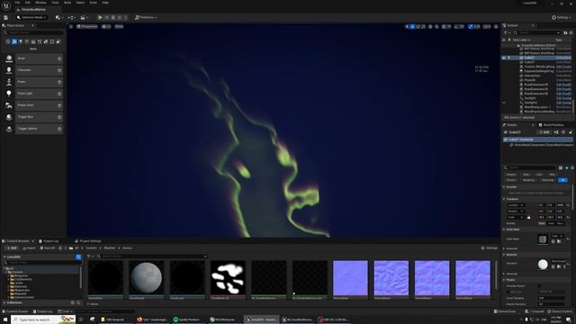The image size is (576, 324).
Task: Click the Save All button
Action: click(x=47, y=248)
